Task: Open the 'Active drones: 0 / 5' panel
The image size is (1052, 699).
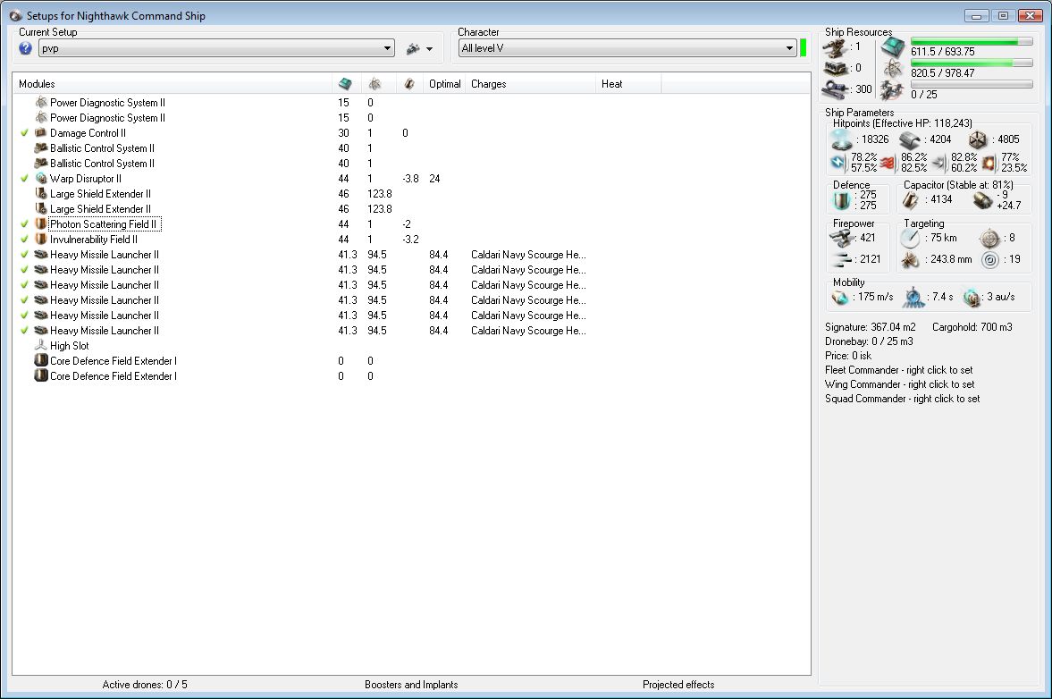Action: tap(145, 684)
